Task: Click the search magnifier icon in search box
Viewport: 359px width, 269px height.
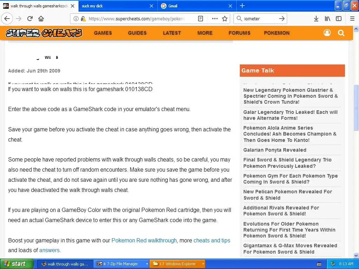Action: point(239,19)
